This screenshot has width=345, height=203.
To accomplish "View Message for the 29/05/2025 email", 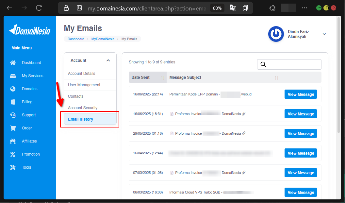I will pos(301,133).
